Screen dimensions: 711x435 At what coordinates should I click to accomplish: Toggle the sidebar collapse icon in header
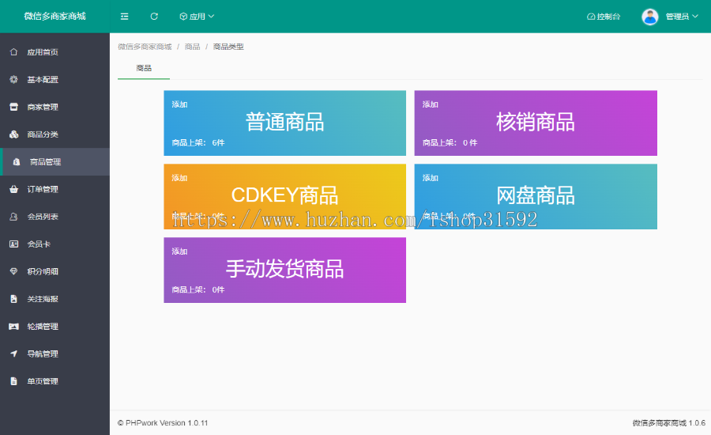click(x=124, y=17)
